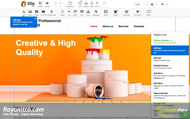This screenshot has height=119, width=190.
Task: Select the Add/Edit Picture step
Action: tap(170, 67)
